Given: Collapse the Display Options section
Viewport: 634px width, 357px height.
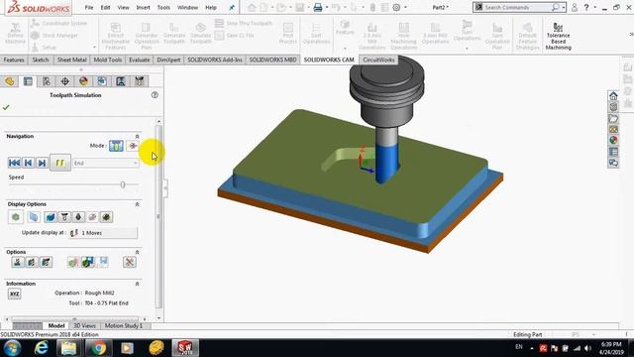Looking at the screenshot, I should [x=137, y=204].
